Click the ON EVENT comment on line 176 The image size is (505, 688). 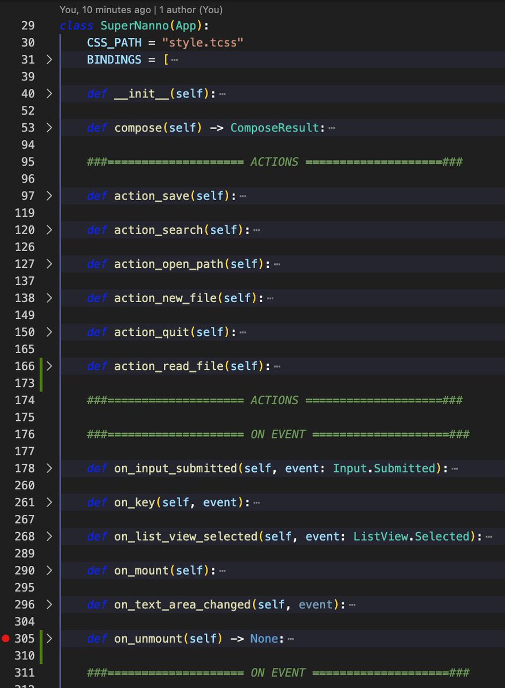pyautogui.click(x=278, y=435)
